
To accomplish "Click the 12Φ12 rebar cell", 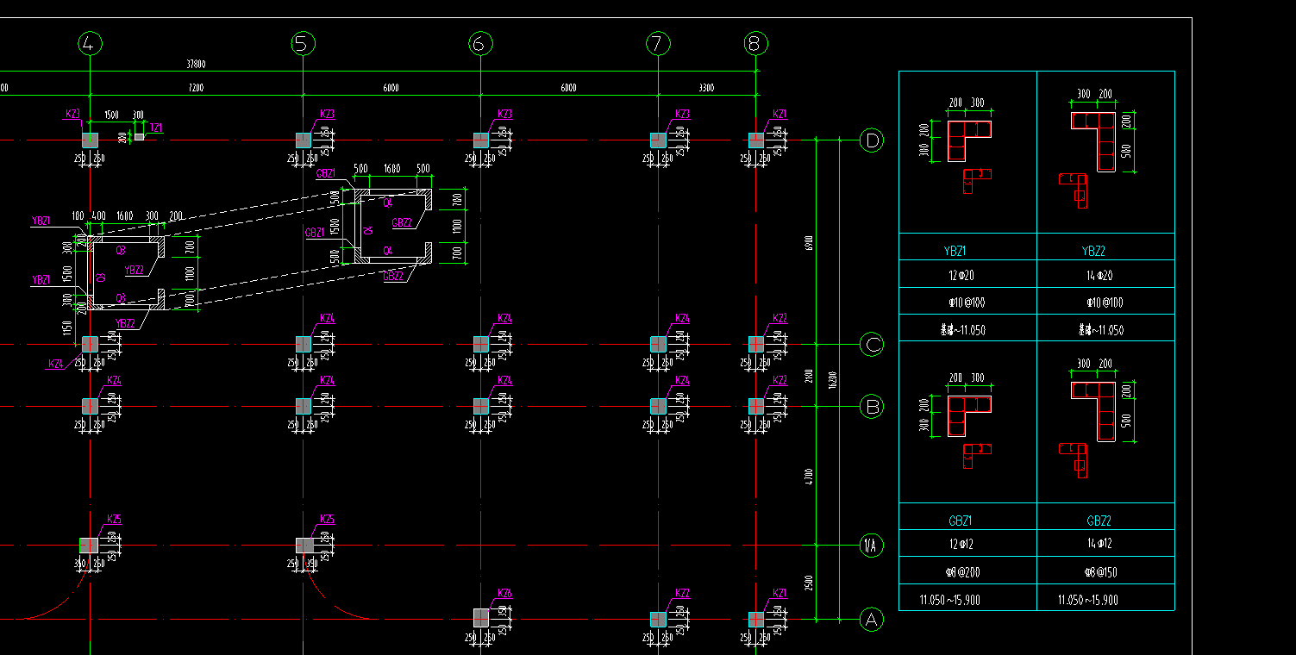I will click(x=967, y=544).
